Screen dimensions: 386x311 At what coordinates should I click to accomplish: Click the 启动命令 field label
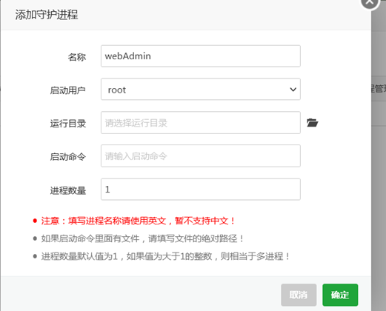pos(68,157)
